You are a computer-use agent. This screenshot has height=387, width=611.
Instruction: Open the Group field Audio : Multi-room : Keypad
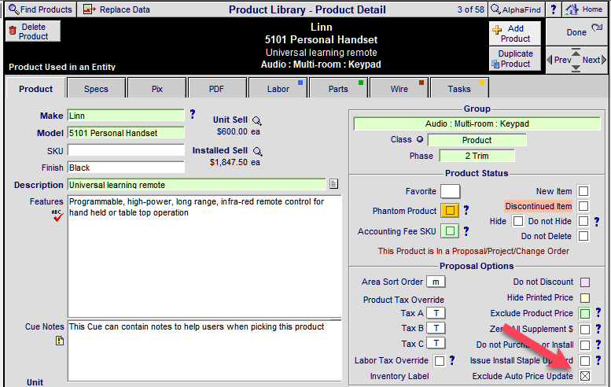[x=477, y=123]
